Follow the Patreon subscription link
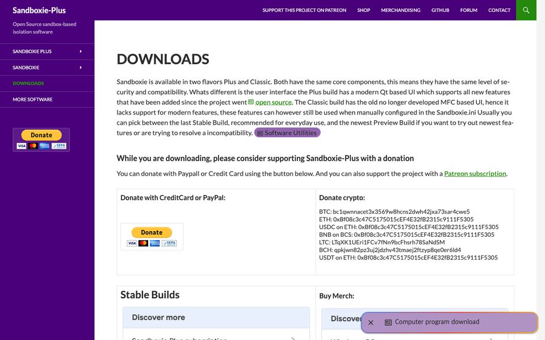The height and width of the screenshot is (340, 545). click(475, 173)
